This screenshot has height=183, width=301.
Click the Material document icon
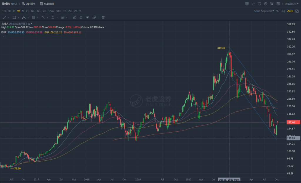41,4
